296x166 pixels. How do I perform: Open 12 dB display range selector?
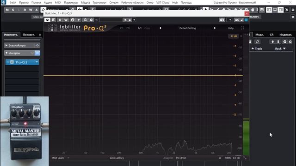coord(234,36)
